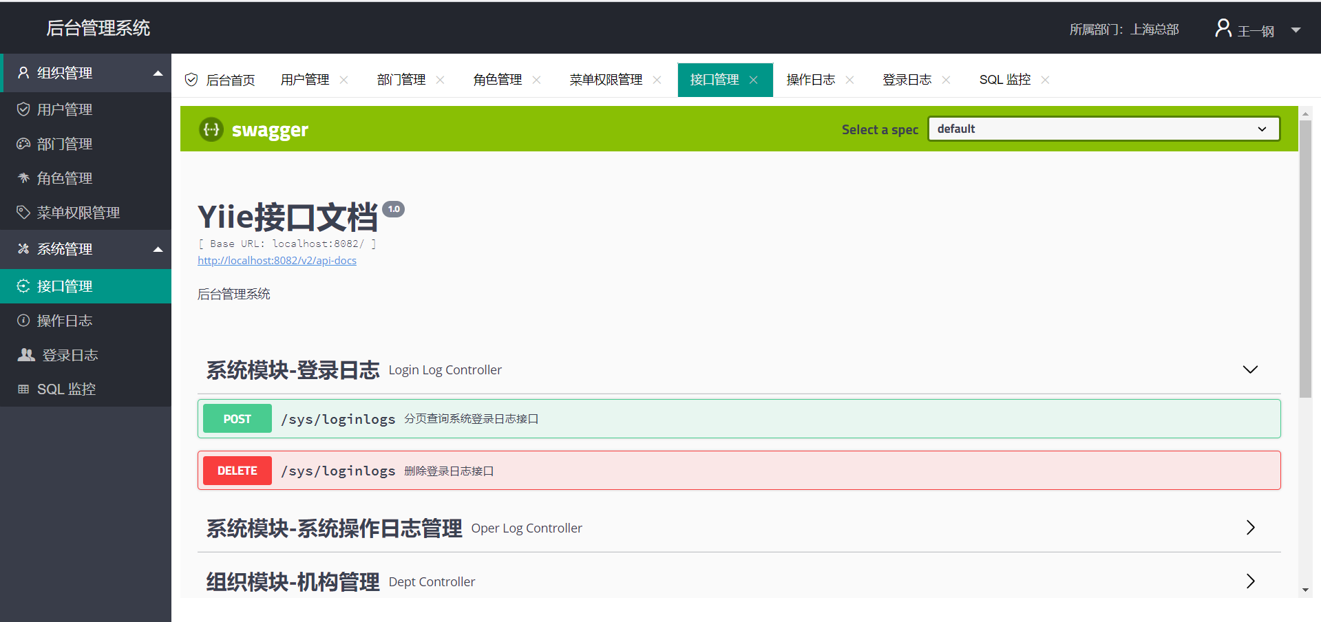
Task: Close the active 接口管理 tab
Action: 753,80
